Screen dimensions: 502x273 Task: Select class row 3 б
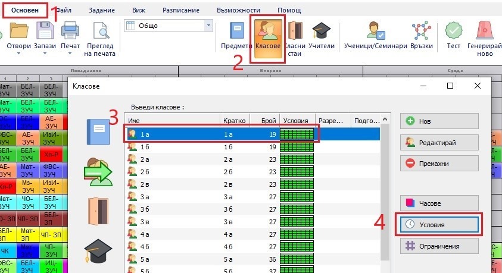[252, 209]
